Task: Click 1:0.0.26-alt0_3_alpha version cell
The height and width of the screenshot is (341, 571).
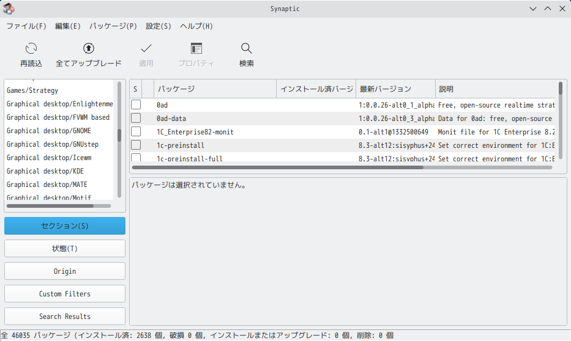Action: (396, 119)
